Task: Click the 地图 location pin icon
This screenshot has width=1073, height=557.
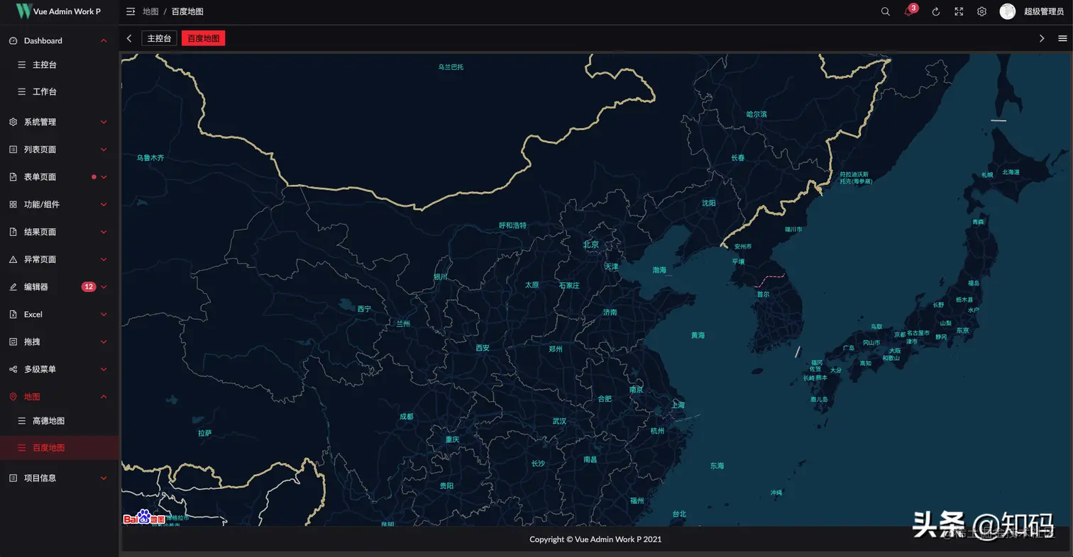Action: pos(13,397)
